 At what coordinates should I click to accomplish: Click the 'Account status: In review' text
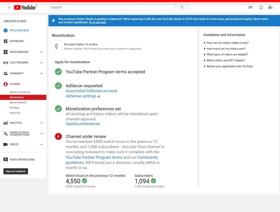pyautogui.click(x=81, y=44)
